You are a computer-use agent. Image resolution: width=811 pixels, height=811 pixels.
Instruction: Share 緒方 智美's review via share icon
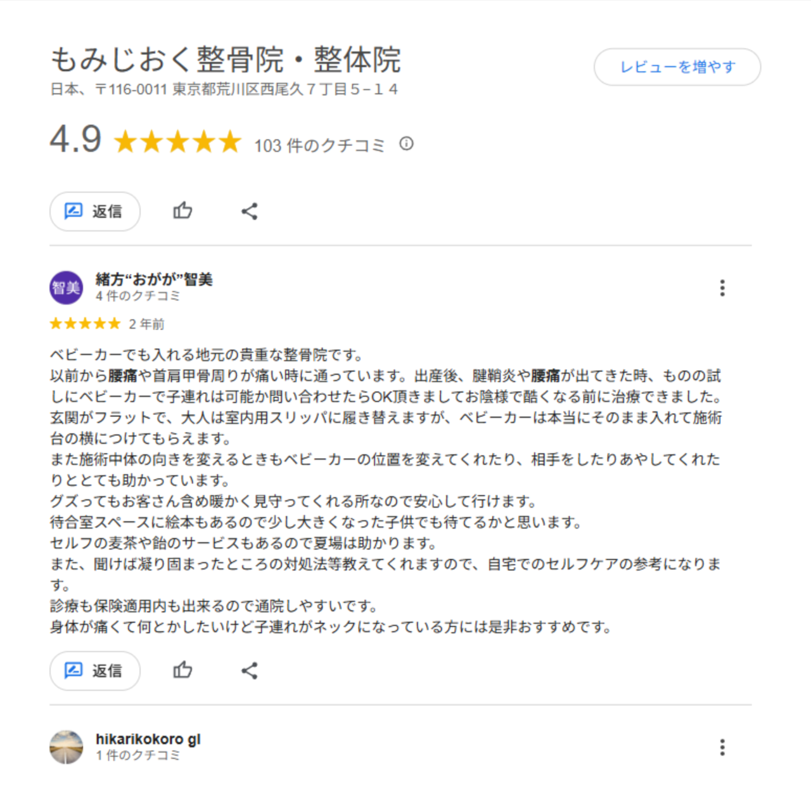click(250, 670)
